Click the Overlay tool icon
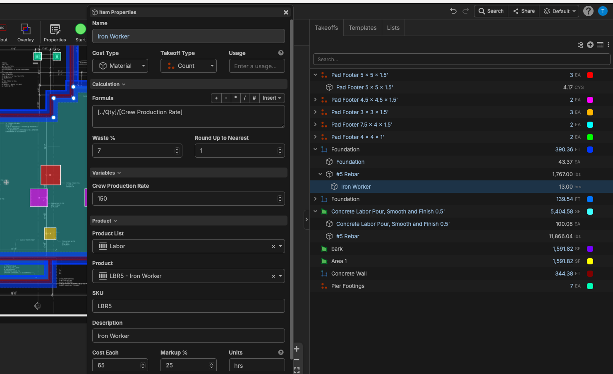613x374 pixels. click(26, 29)
